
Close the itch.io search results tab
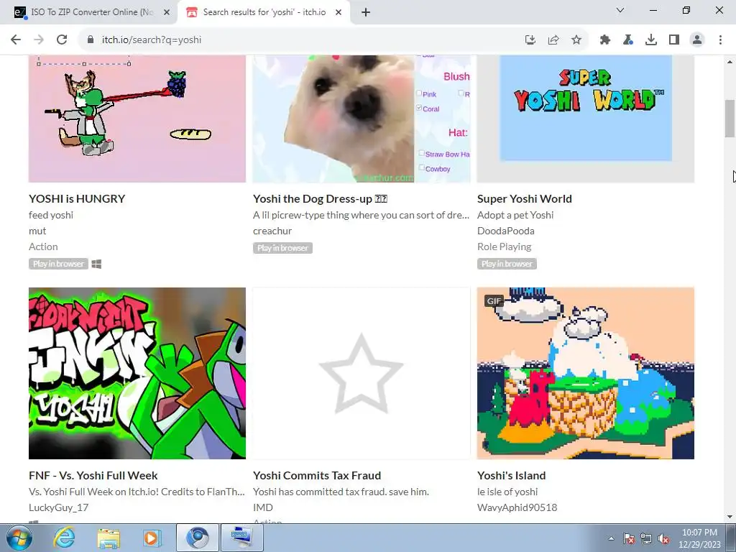tap(339, 12)
